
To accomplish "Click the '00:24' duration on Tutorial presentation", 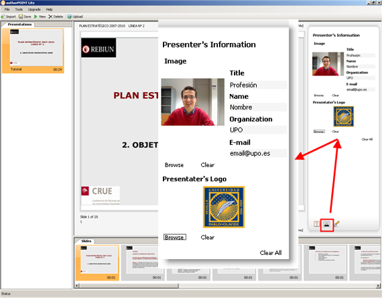I will coord(58,70).
